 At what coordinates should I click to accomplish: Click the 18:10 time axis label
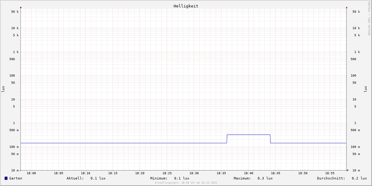tap(86, 173)
